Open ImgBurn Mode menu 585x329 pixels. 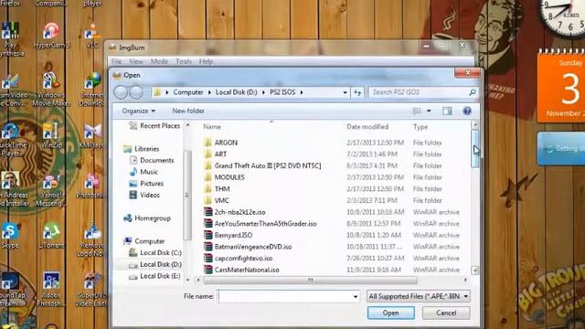159,61
